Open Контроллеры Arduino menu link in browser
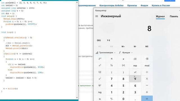The height and width of the screenshot is (101, 180). coord(111,5)
